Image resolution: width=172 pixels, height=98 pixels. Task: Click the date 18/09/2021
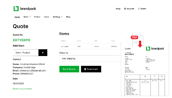pos(18,83)
